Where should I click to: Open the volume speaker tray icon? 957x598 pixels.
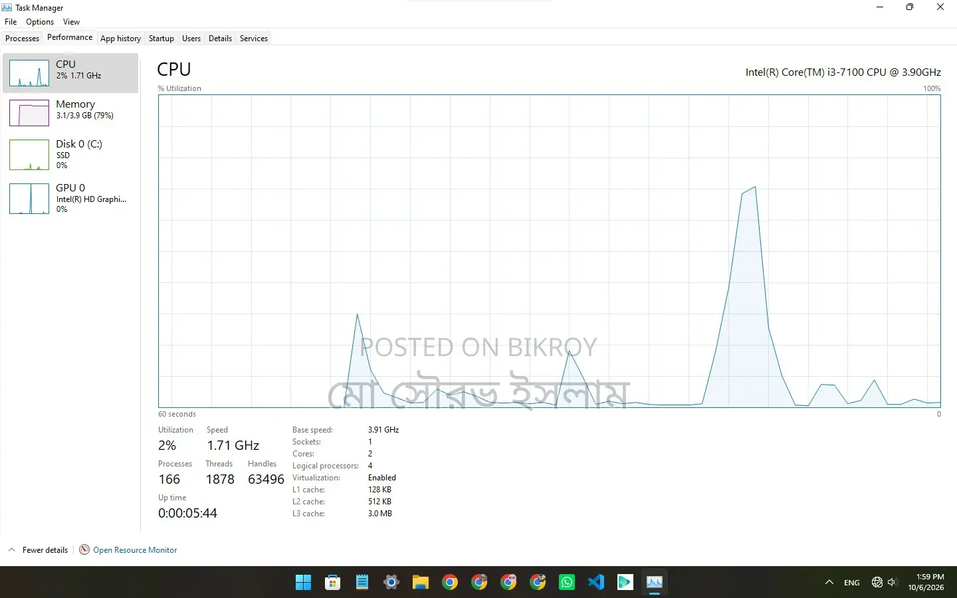click(893, 582)
